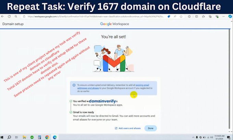Screen dimensions: 233x140
Task: Click green check beside Gmail is now ready
Action: click(x=71, y=112)
